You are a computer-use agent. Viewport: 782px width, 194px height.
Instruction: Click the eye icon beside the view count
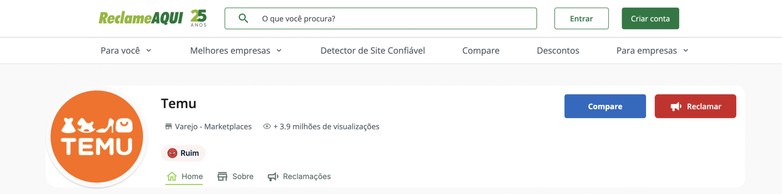coord(267,126)
